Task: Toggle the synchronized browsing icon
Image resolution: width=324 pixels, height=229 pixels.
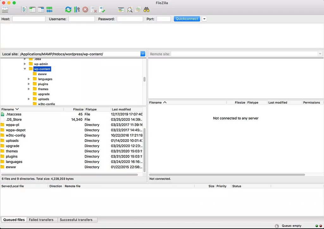Action: (x=138, y=9)
